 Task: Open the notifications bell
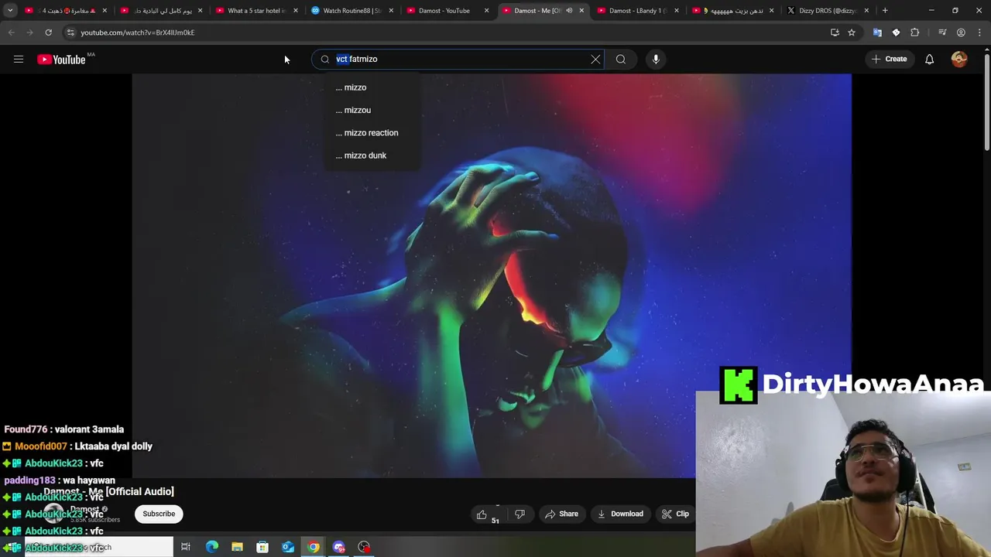pos(929,59)
